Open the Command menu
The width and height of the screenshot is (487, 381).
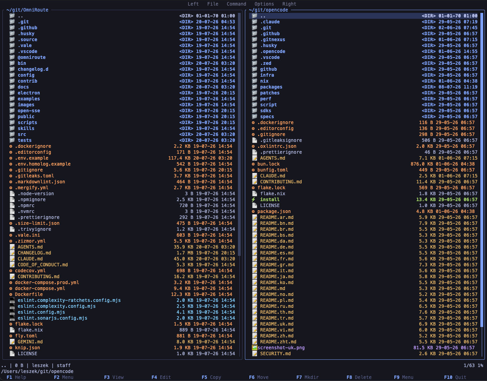point(236,4)
